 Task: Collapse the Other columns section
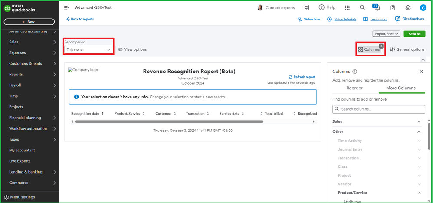[x=419, y=132]
